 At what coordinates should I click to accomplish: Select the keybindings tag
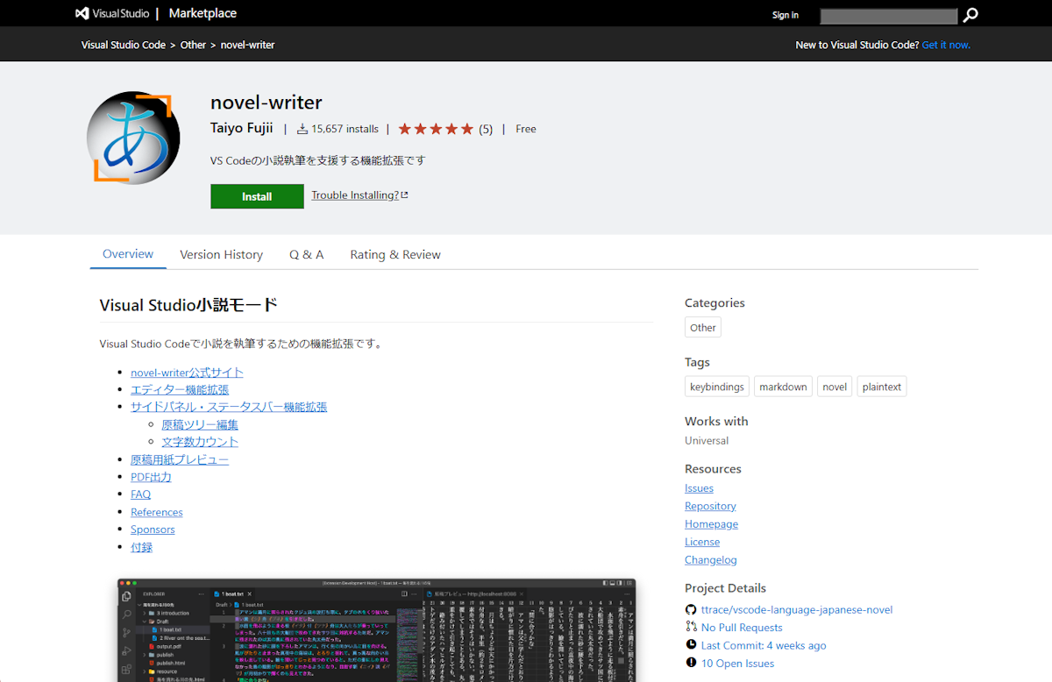[x=716, y=387]
